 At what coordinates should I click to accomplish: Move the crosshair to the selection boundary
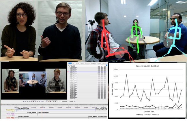point(50,101)
